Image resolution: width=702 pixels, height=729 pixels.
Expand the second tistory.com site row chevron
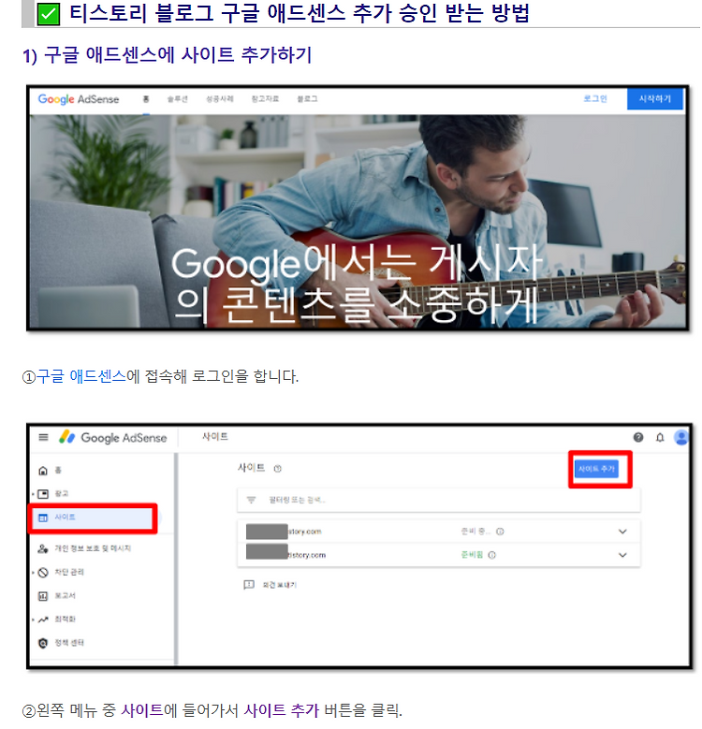click(622, 555)
